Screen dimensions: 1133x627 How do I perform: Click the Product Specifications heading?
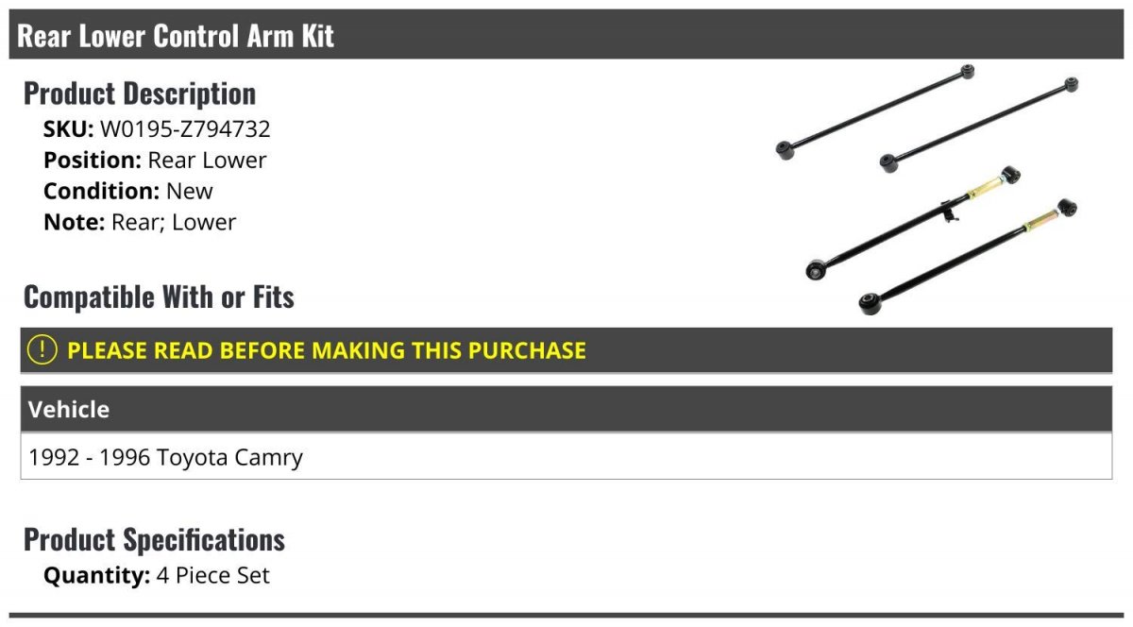click(x=154, y=540)
